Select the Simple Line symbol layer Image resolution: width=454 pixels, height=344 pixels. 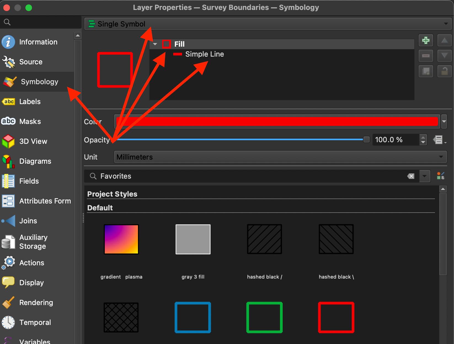click(204, 54)
